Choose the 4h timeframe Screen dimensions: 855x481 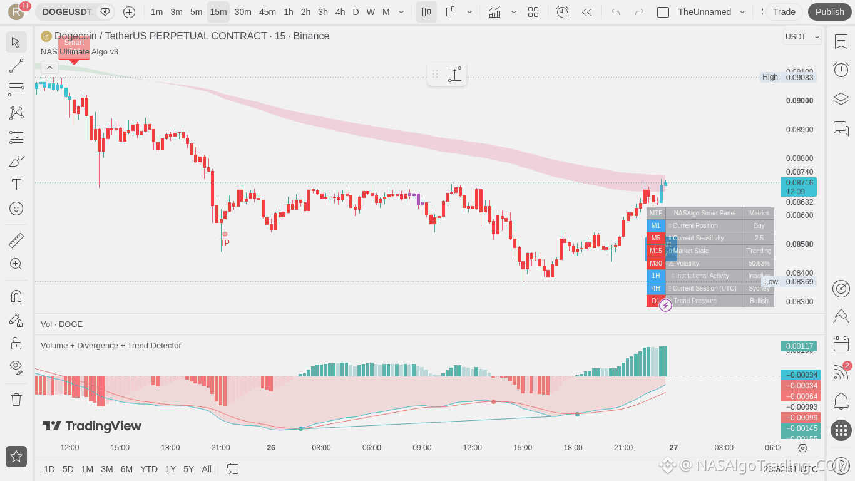[340, 12]
